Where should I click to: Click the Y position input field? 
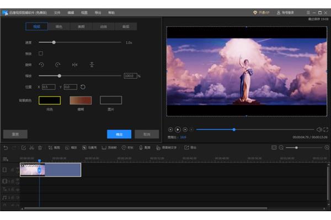(71, 87)
